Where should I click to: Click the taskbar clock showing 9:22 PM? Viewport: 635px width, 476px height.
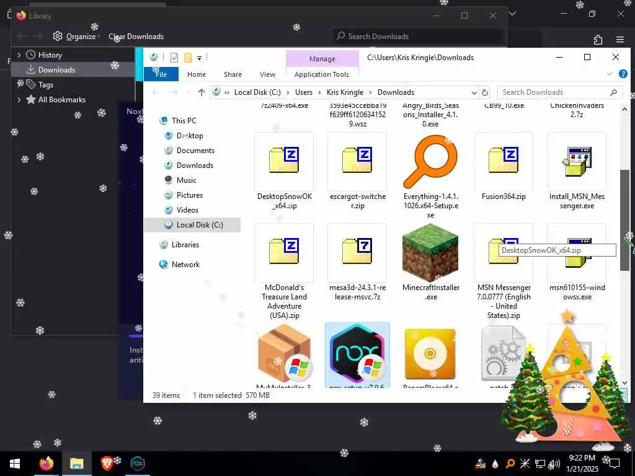point(582,464)
